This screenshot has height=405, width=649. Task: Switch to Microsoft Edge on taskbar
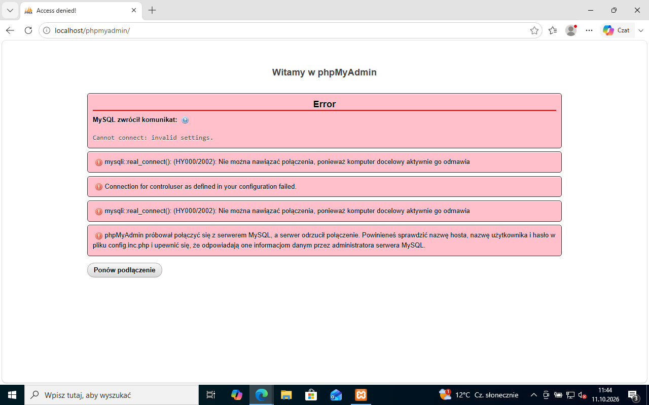262,395
